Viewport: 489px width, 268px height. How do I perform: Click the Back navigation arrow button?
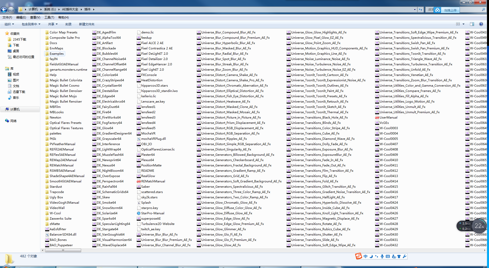[x=4, y=10]
